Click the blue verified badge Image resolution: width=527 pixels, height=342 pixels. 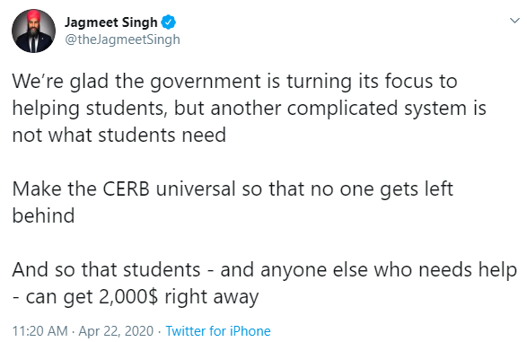coord(169,22)
